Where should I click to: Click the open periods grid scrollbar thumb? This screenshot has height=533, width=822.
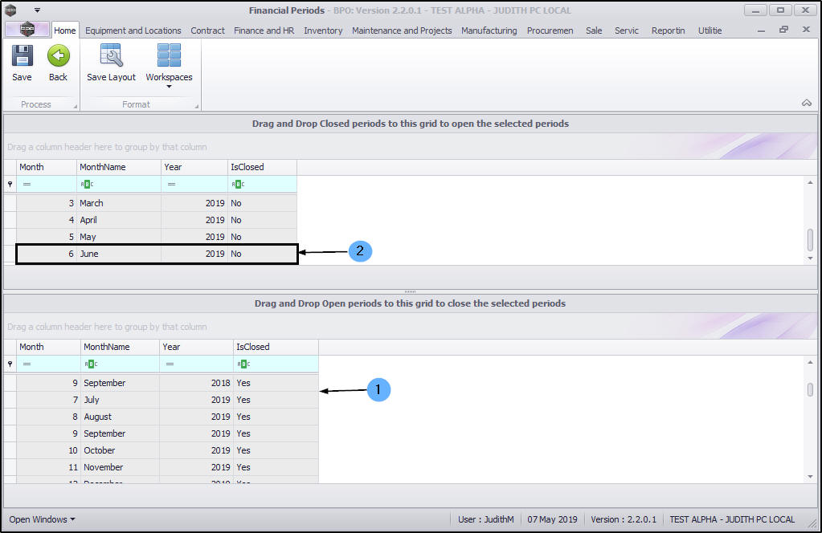coord(810,240)
